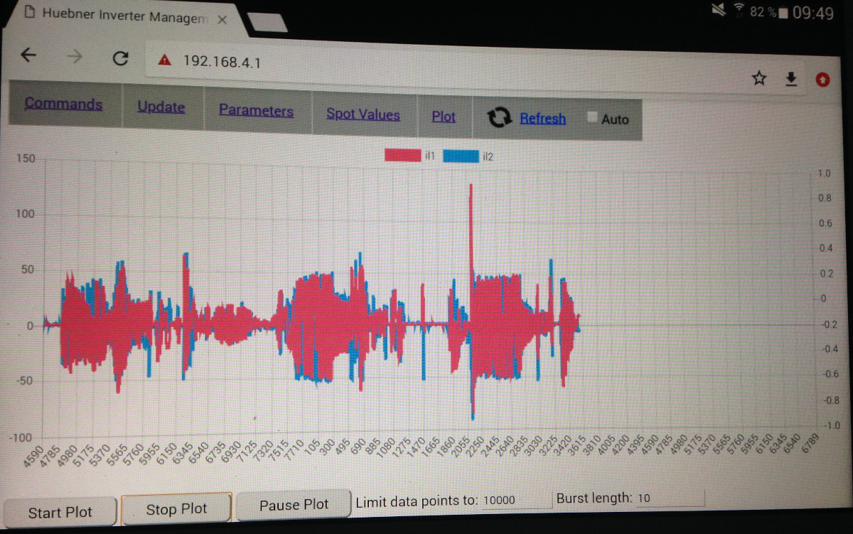
Task: Click the browser forward arrow
Action: point(75,58)
